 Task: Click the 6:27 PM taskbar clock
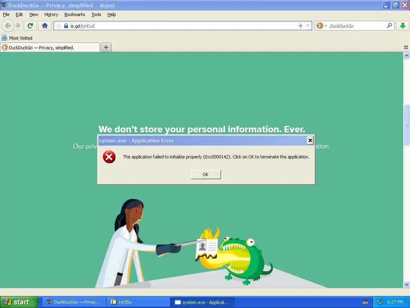click(x=395, y=302)
